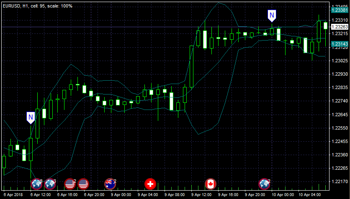This screenshot has height=199, width=350.
Task: Click the 1.23215 price axis value
Action: 340,33
